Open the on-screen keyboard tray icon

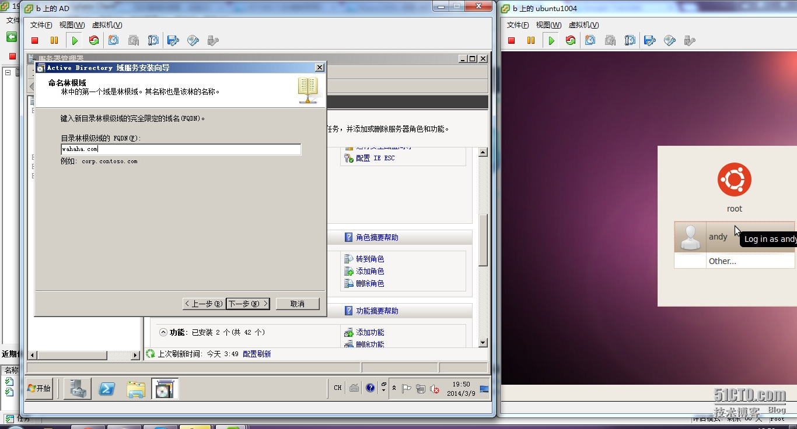(x=354, y=388)
